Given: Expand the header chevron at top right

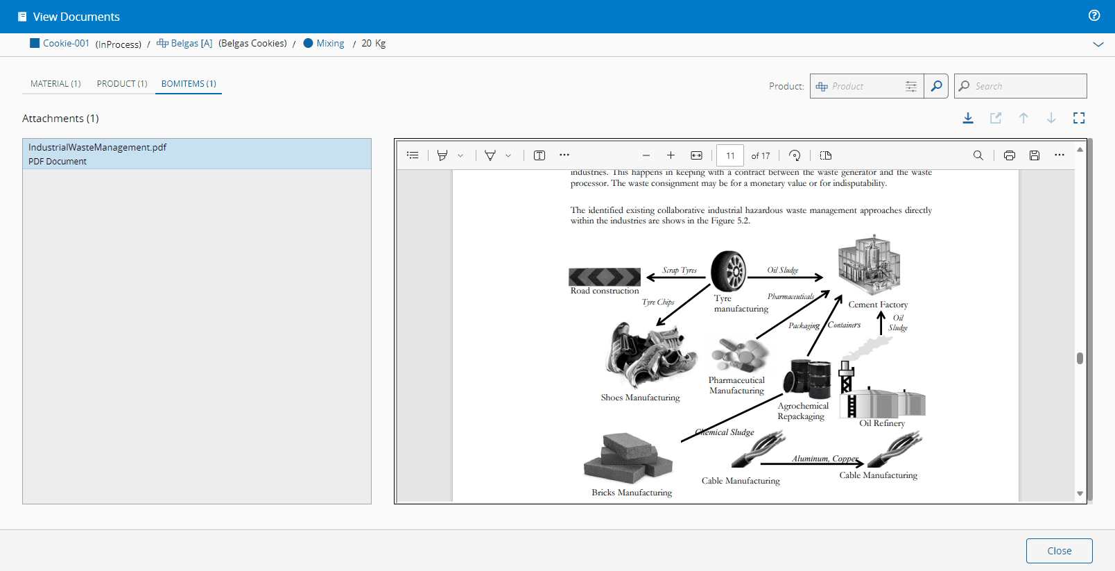Looking at the screenshot, I should 1098,44.
